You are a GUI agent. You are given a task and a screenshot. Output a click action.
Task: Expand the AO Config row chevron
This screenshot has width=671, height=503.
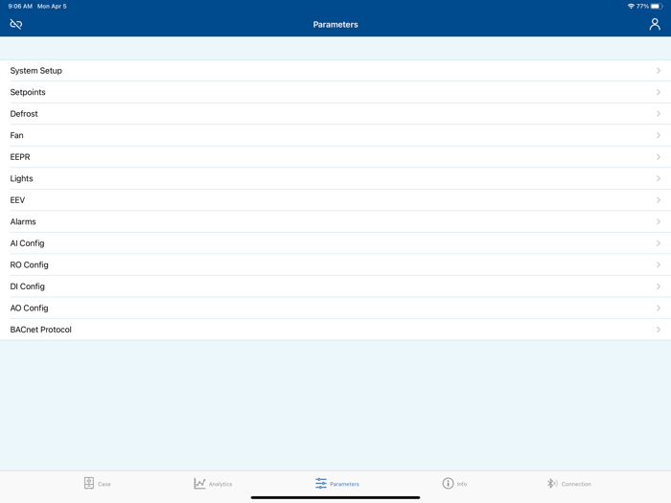[x=659, y=308]
